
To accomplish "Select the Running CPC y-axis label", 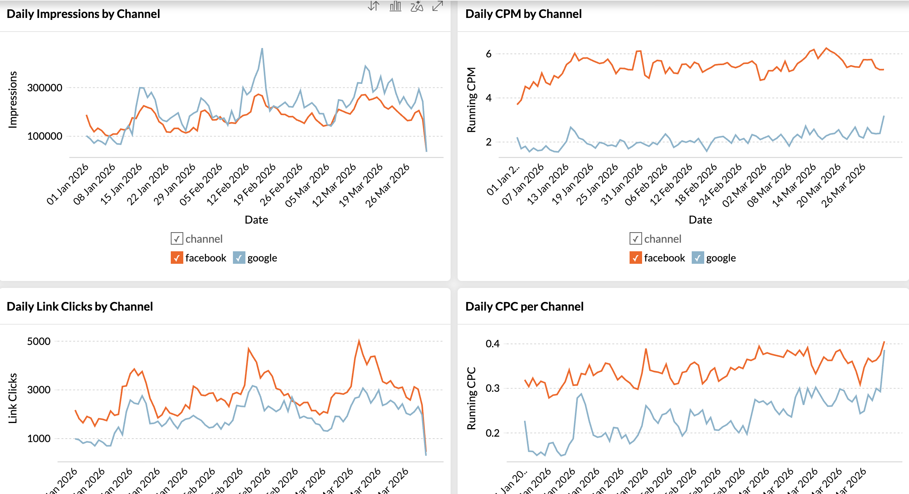I will [x=471, y=398].
